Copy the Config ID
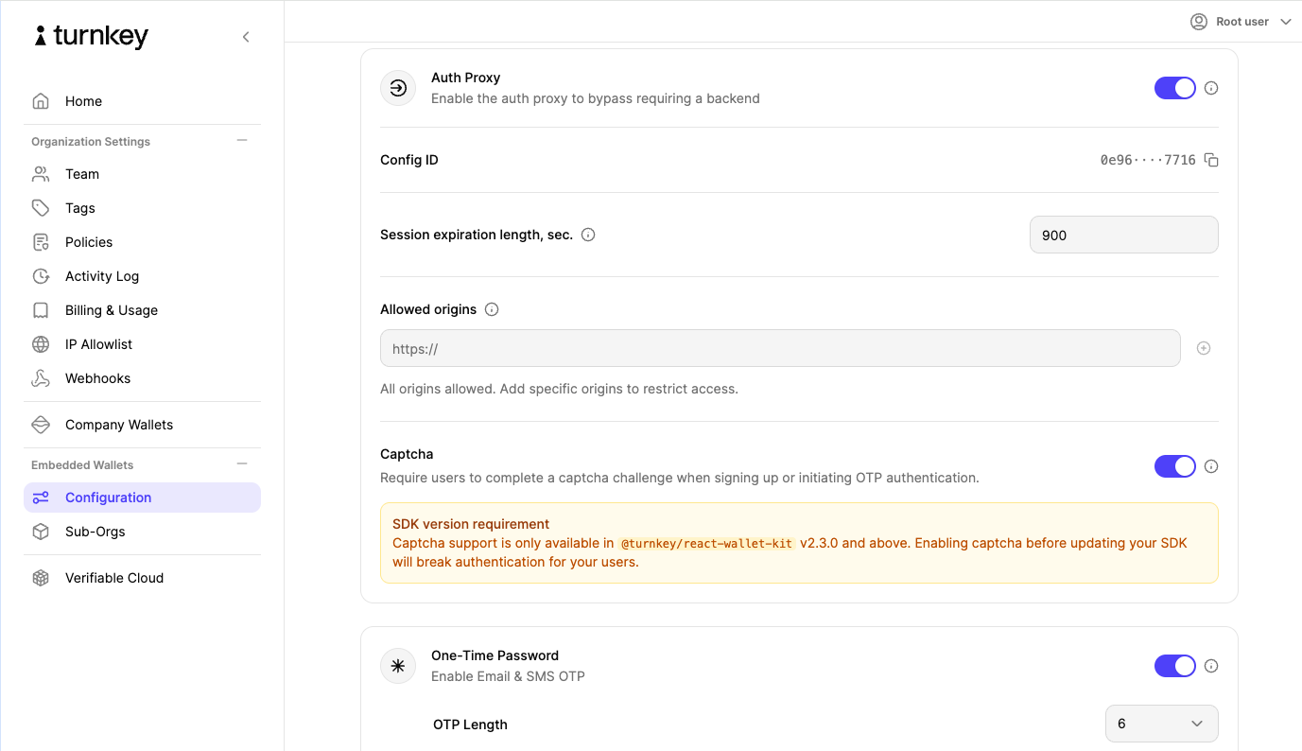The image size is (1302, 751). (x=1211, y=160)
